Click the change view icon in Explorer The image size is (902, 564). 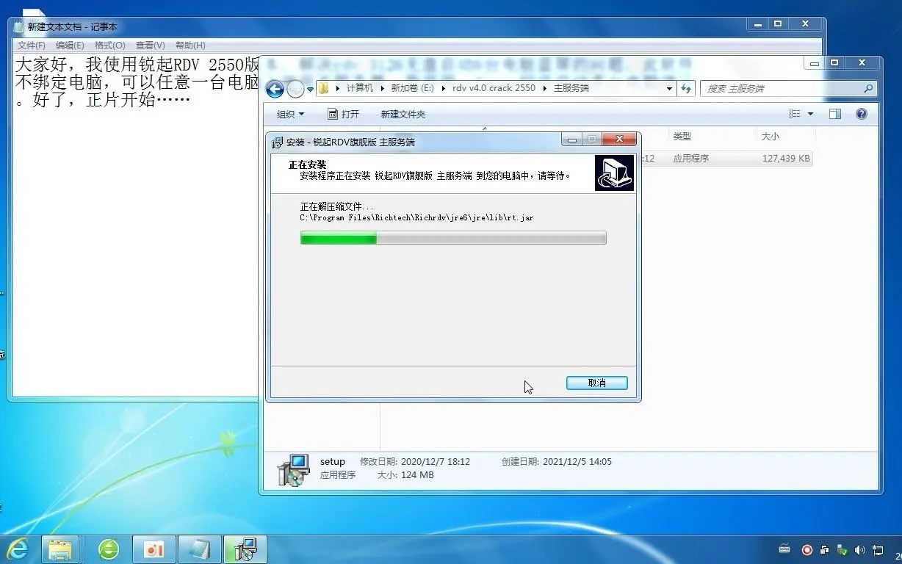795,114
